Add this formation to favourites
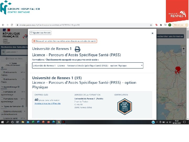Viewport: 189px width, 142px height. tap(40, 33)
